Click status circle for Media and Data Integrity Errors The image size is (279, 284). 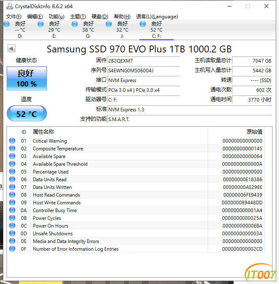(x=12, y=241)
